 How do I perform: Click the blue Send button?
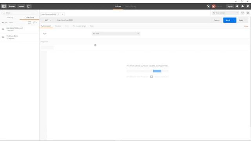tap(228, 20)
